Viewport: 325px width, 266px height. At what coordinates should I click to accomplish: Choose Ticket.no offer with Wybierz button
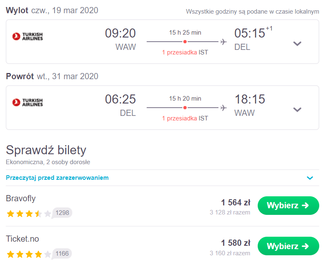click(288, 246)
